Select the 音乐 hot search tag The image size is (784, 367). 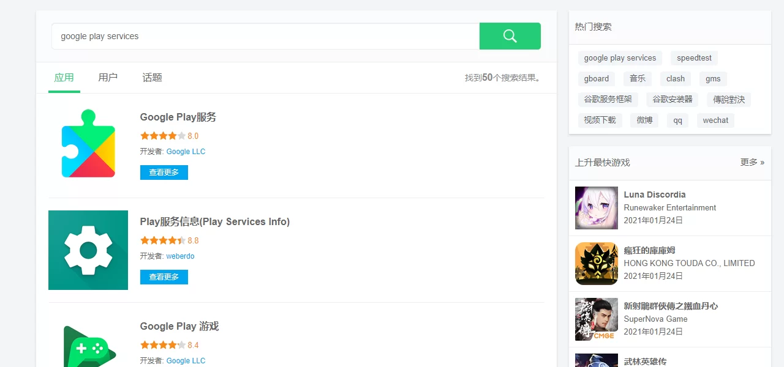point(638,79)
